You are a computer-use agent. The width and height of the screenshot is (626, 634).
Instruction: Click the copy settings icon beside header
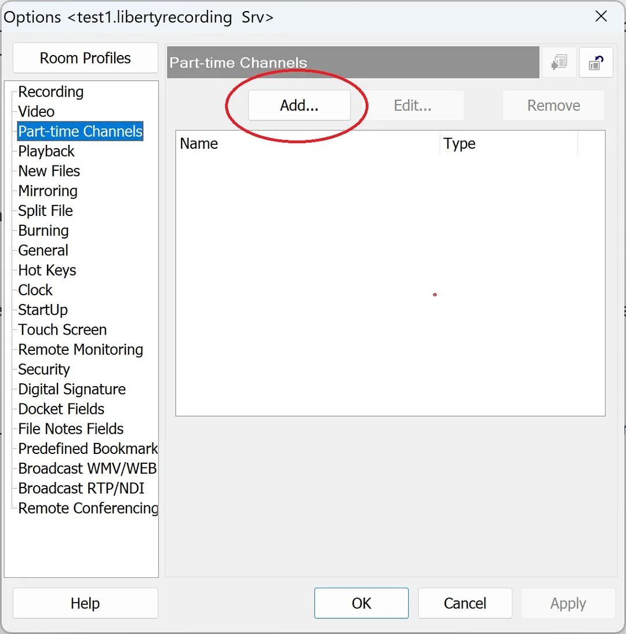pos(559,63)
